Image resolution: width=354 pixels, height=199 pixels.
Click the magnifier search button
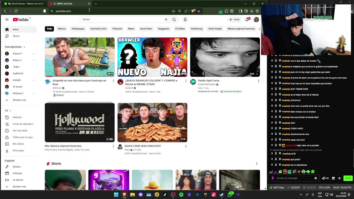(x=174, y=19)
